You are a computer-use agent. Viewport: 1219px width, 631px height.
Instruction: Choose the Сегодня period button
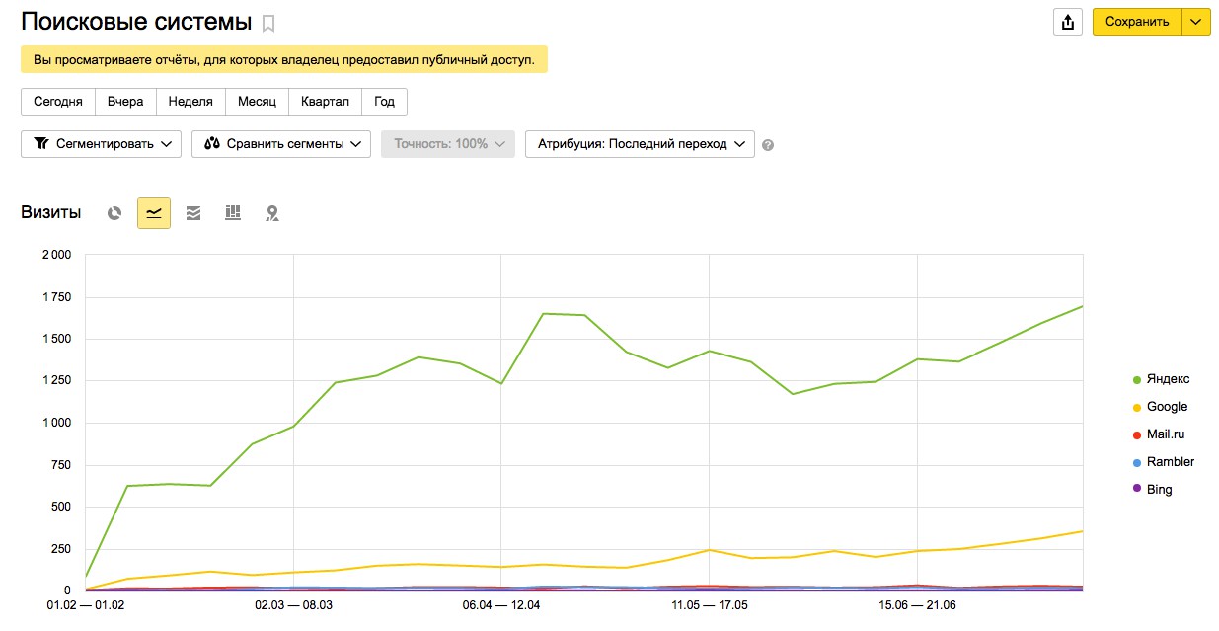click(58, 102)
